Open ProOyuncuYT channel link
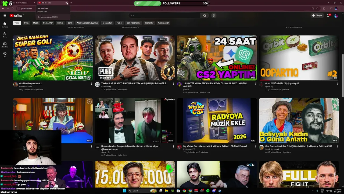 pos(189,149)
